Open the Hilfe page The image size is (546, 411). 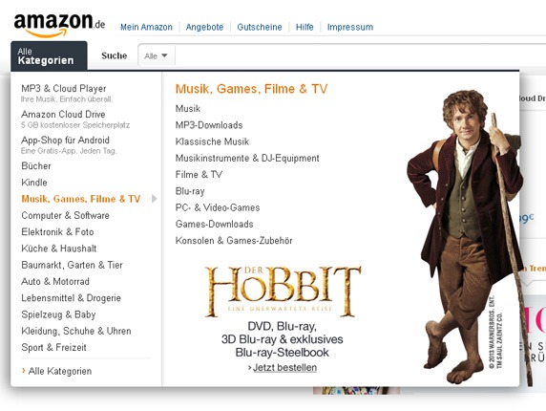click(x=304, y=27)
